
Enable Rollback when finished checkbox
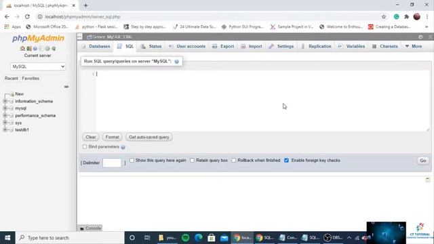pos(233,161)
